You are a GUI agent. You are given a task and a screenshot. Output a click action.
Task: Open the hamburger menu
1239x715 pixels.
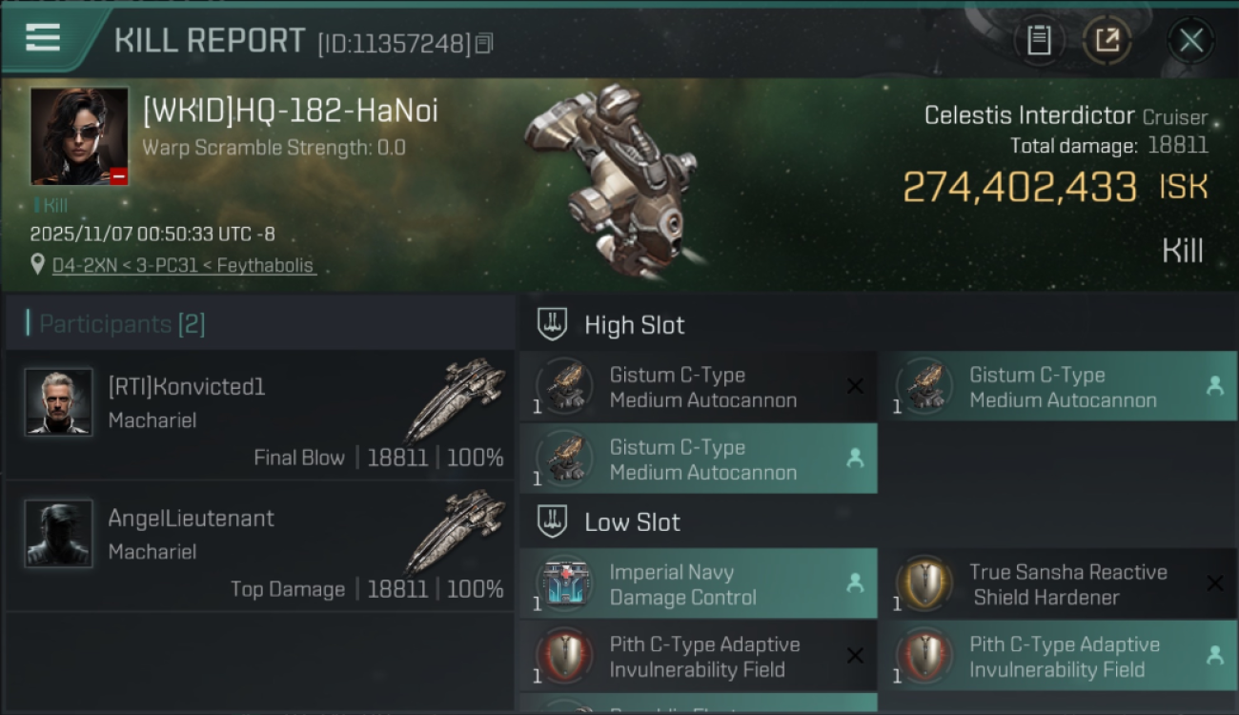pos(43,38)
